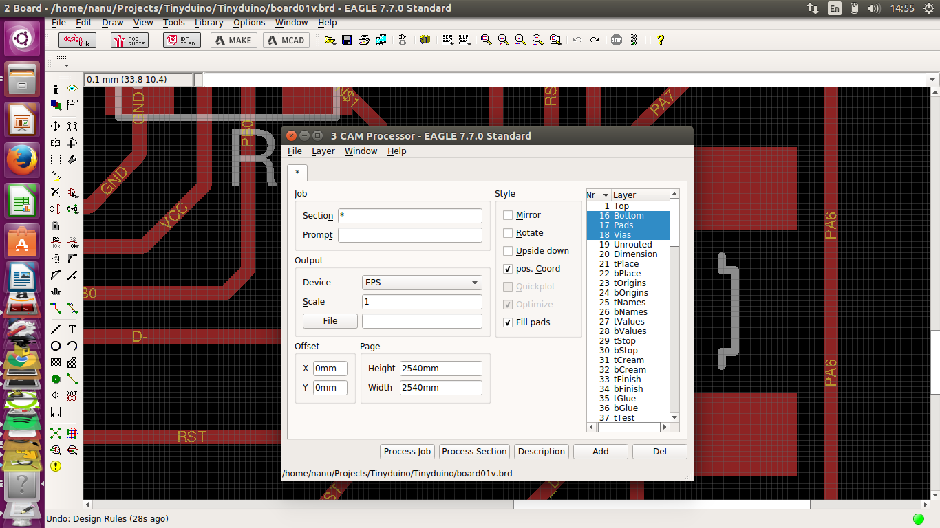The width and height of the screenshot is (940, 528).
Task: Click the Section input field
Action: coord(409,216)
